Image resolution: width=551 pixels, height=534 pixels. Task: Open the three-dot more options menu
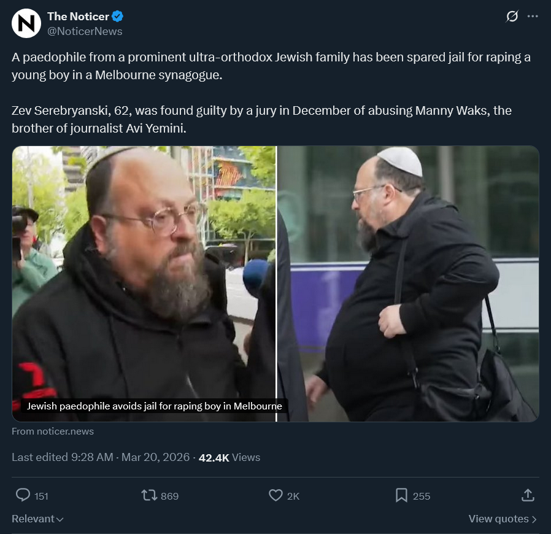(x=533, y=16)
